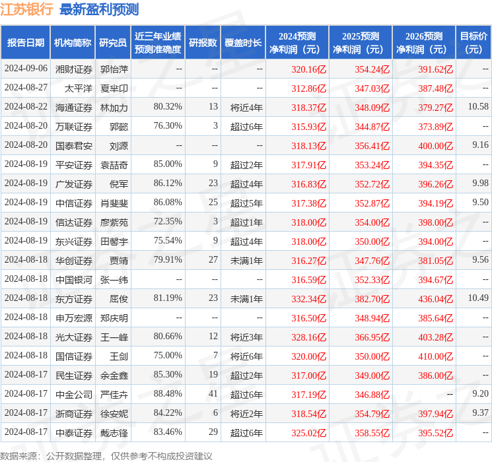The height and width of the screenshot is (462, 492).
Task: Select the 中金公司 institution cell
Action: coord(74,395)
